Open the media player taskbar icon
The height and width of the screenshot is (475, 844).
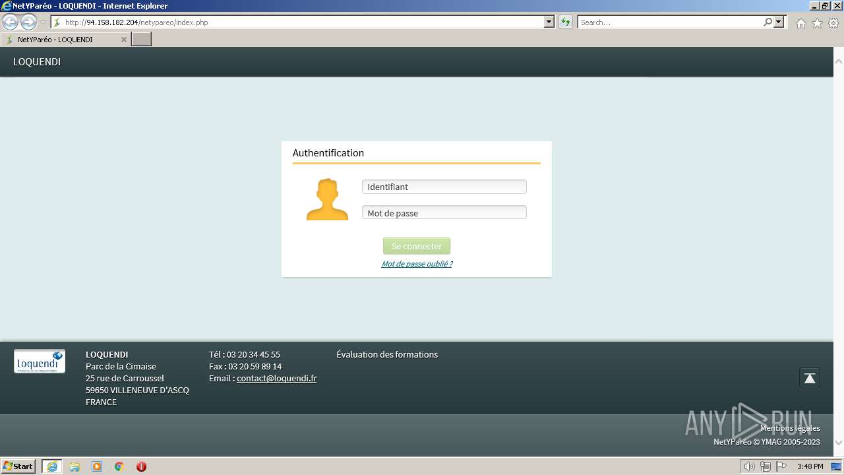click(x=97, y=466)
